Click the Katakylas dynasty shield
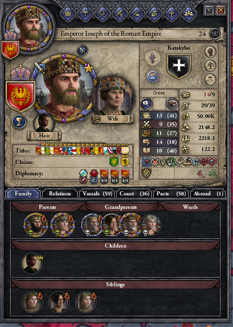The width and height of the screenshot is (233, 327). pyautogui.click(x=179, y=66)
